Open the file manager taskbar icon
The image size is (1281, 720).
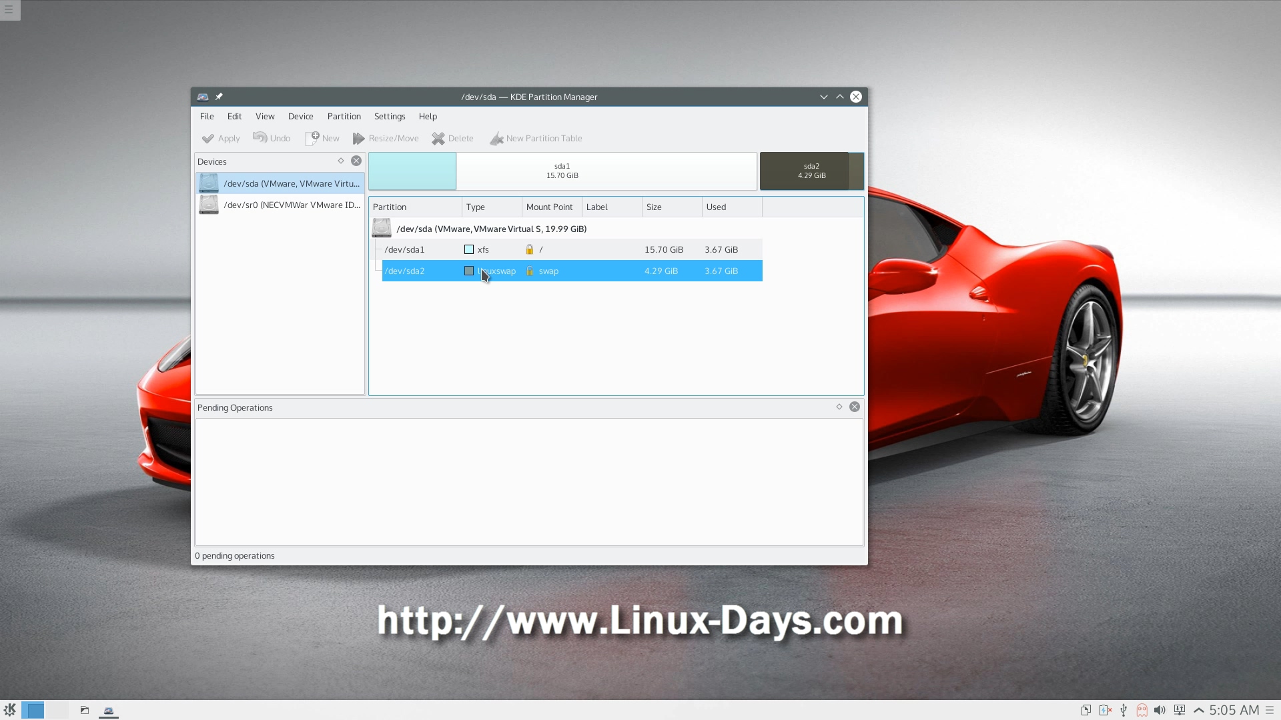tap(85, 710)
